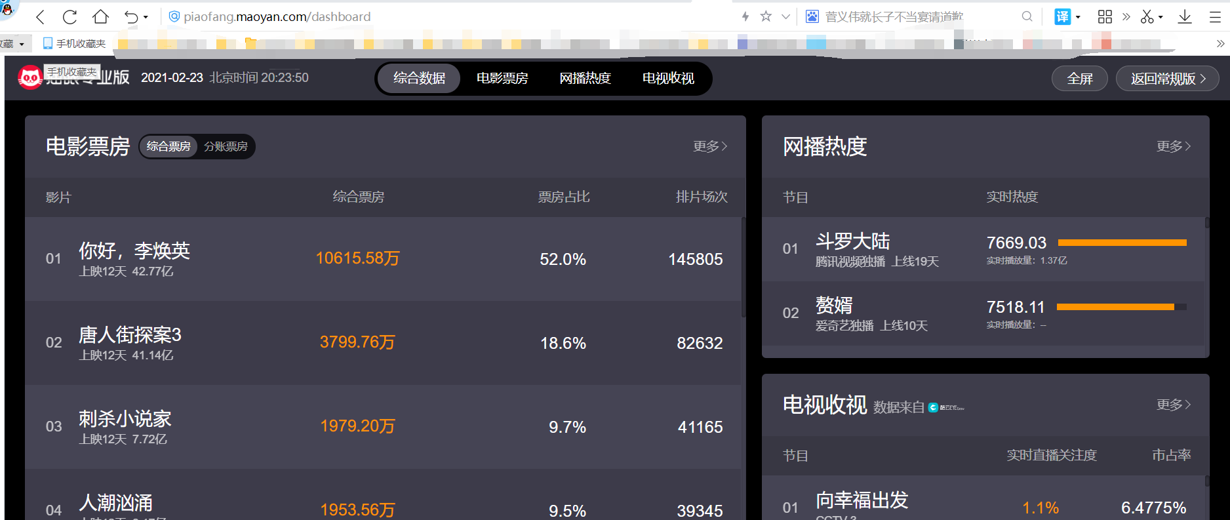Viewport: 1230px width, 520px height.
Task: Open the extensions grid icon
Action: tap(1105, 16)
